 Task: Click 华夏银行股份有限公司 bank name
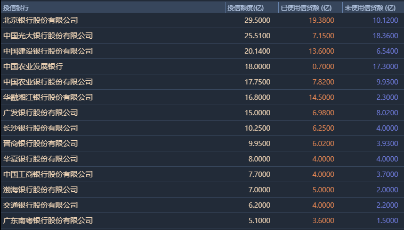click(x=41, y=159)
